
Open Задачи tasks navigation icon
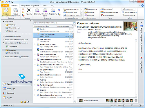tap(4, 98)
